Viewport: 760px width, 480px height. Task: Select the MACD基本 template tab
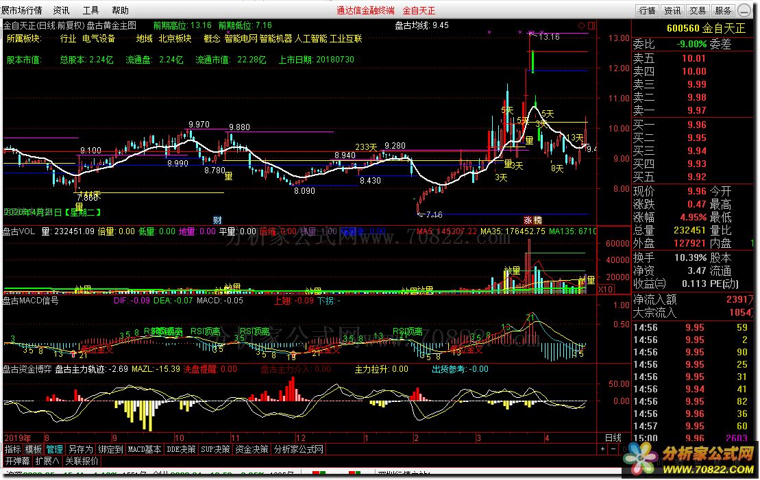click(145, 449)
